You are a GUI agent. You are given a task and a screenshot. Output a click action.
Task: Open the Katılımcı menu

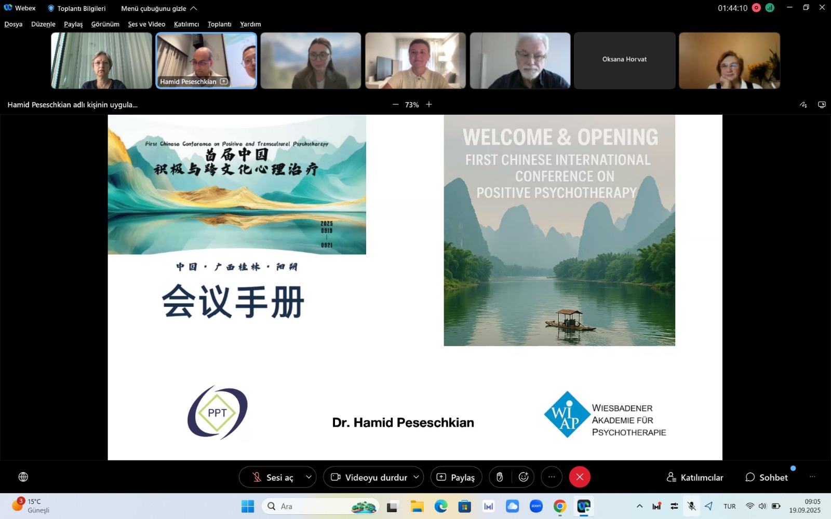tap(186, 24)
